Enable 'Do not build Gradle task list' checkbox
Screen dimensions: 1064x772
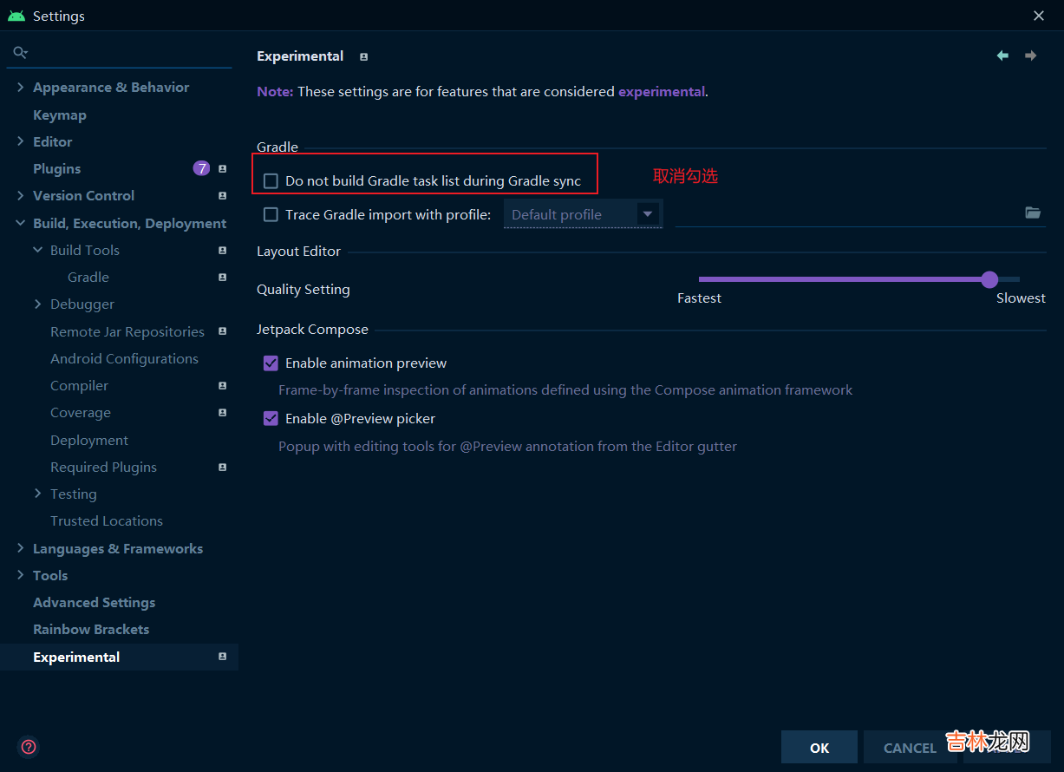[x=271, y=181]
